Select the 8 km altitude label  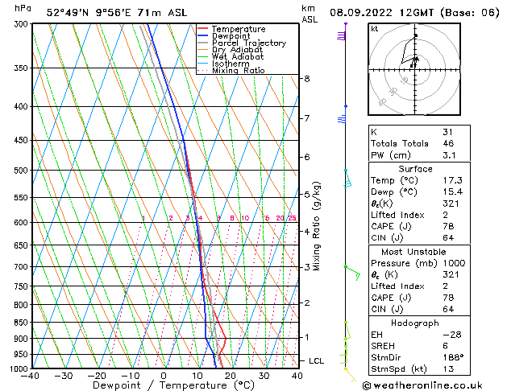(306, 79)
